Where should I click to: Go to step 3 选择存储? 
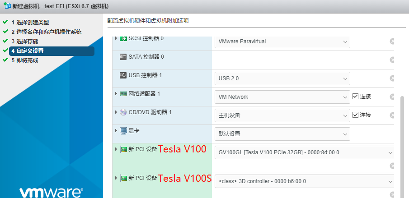coord(25,41)
